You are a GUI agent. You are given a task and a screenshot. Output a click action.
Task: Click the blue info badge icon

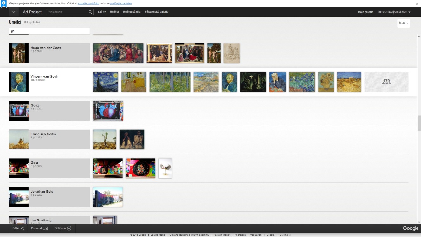4,4
